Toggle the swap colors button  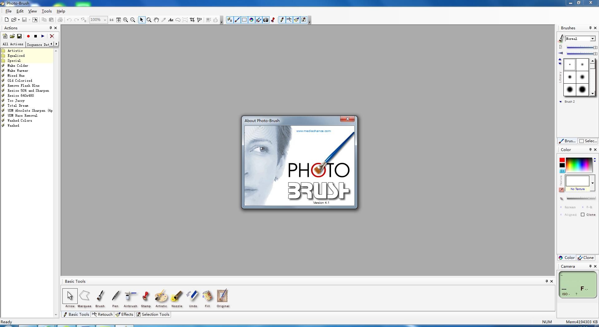point(562,171)
